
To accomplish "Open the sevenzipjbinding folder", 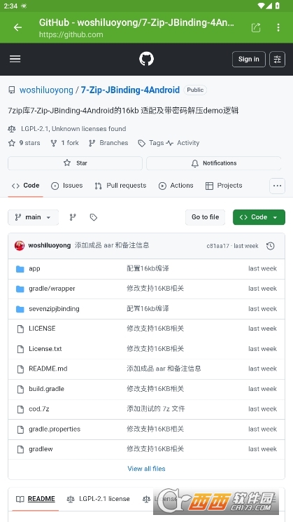I will point(54,309).
